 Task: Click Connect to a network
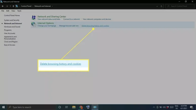[71, 19]
